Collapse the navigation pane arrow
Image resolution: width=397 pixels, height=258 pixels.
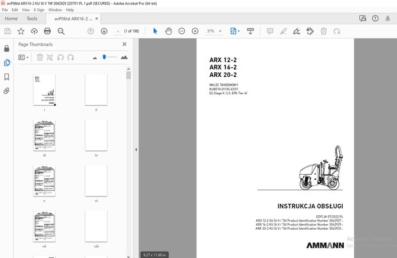(136, 150)
